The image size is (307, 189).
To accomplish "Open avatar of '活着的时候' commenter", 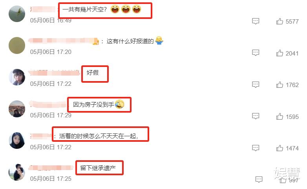I will pyautogui.click(x=17, y=141).
